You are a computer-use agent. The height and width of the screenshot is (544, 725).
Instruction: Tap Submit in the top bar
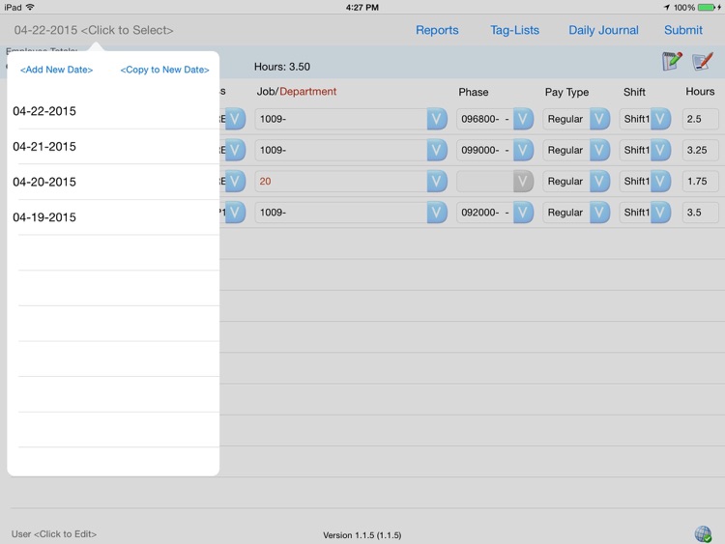pos(683,30)
